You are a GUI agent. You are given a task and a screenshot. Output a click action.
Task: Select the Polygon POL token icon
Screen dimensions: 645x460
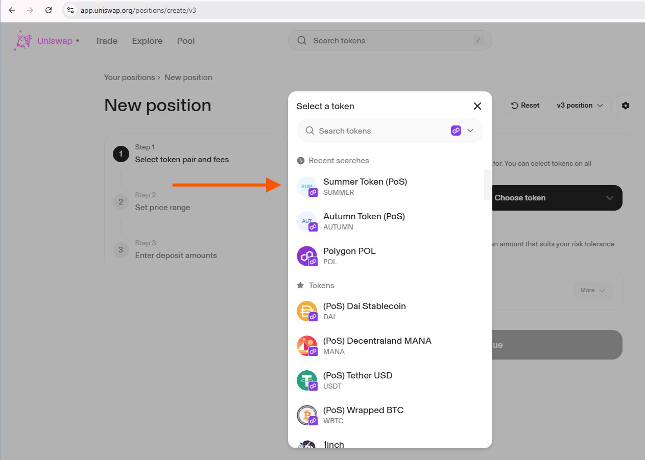[x=307, y=256]
